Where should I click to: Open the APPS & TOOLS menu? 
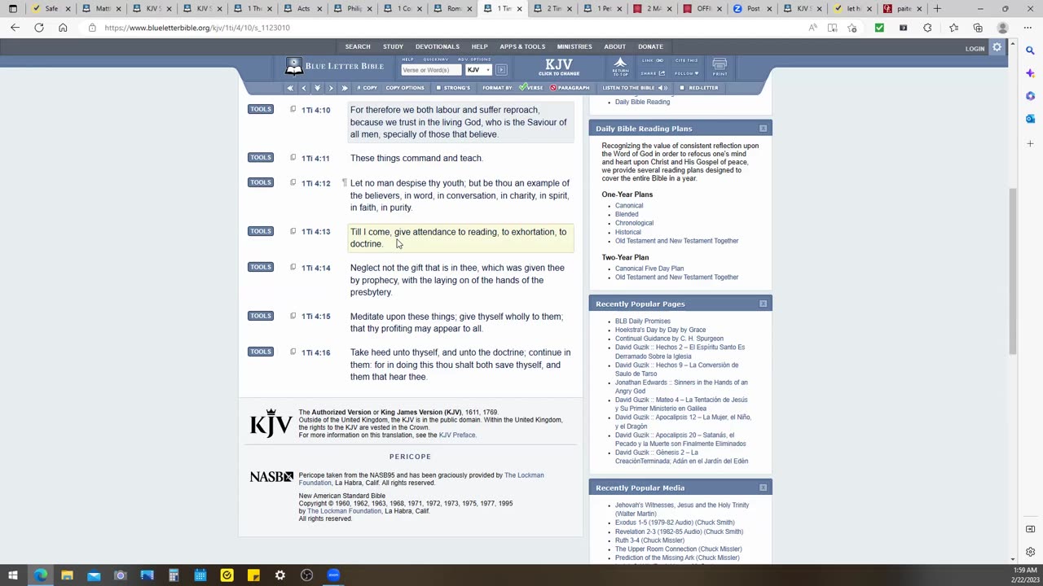click(522, 46)
